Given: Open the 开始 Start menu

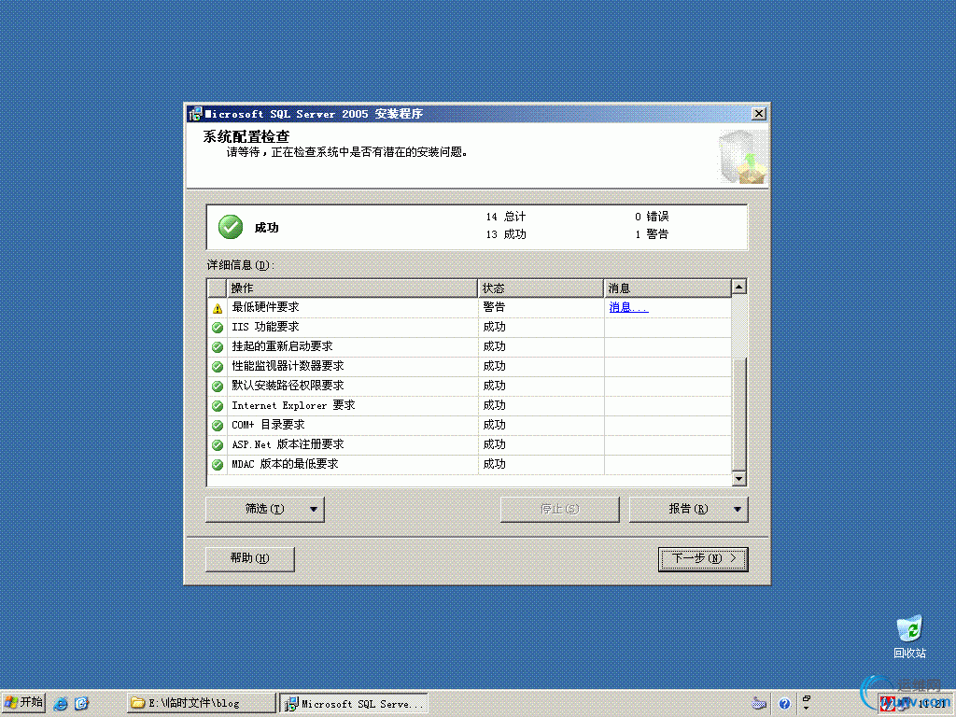Looking at the screenshot, I should [x=23, y=702].
